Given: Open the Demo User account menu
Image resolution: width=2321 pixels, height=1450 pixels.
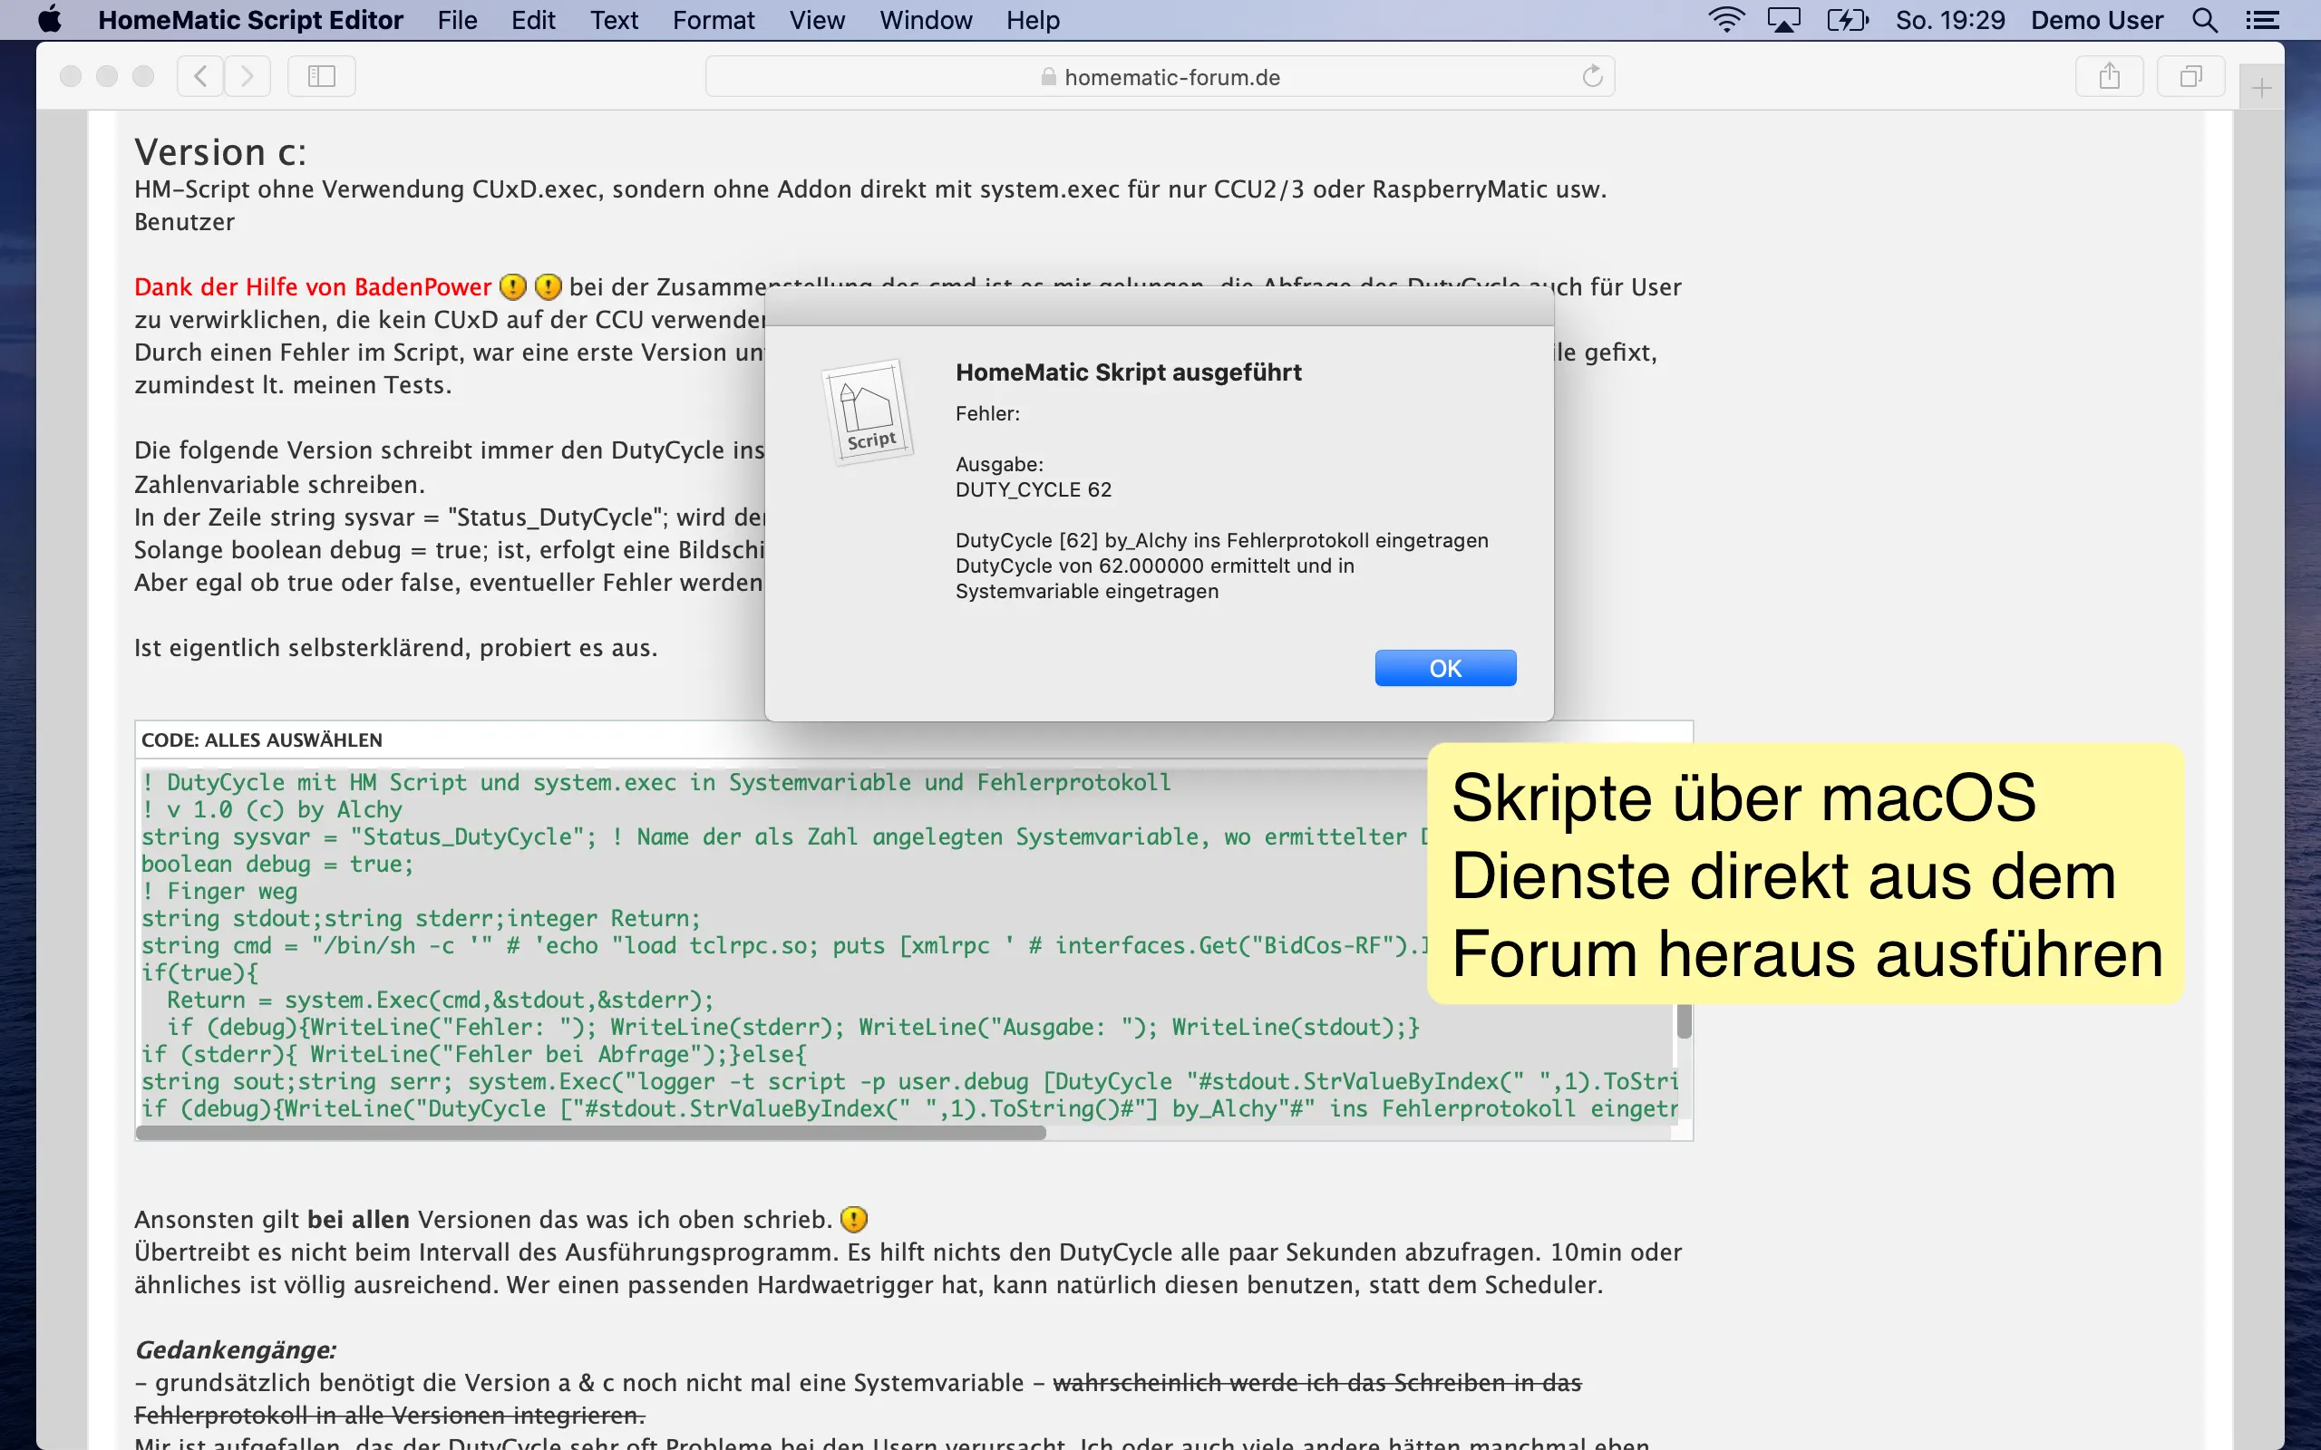Looking at the screenshot, I should click(2096, 20).
